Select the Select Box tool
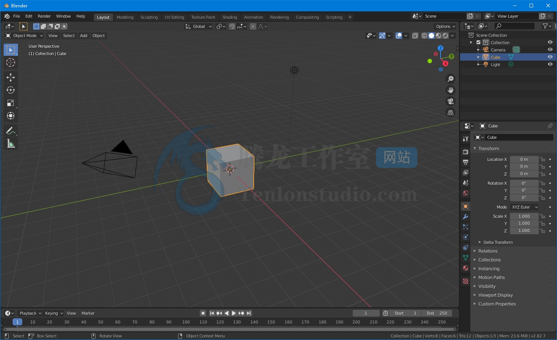 click(x=11, y=50)
